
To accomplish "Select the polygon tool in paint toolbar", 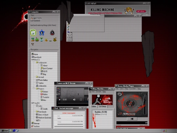I will (71, 37).
